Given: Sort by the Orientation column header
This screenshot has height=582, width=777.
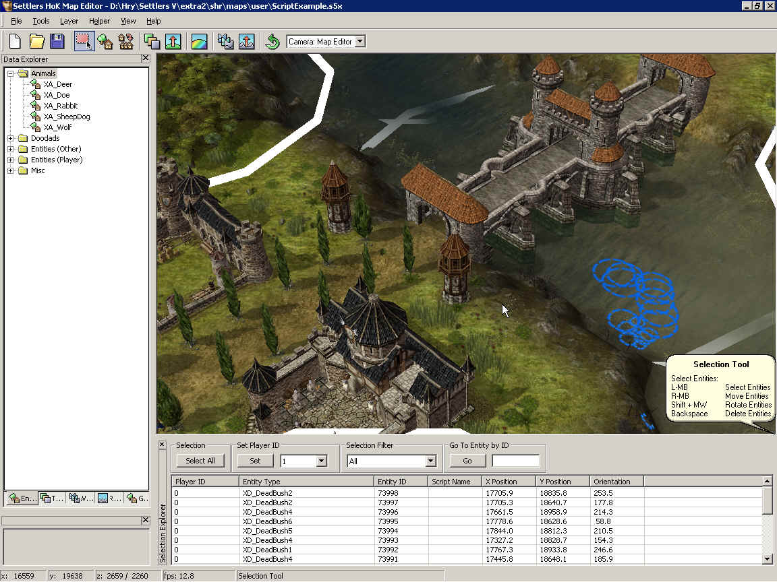Looking at the screenshot, I should (617, 482).
